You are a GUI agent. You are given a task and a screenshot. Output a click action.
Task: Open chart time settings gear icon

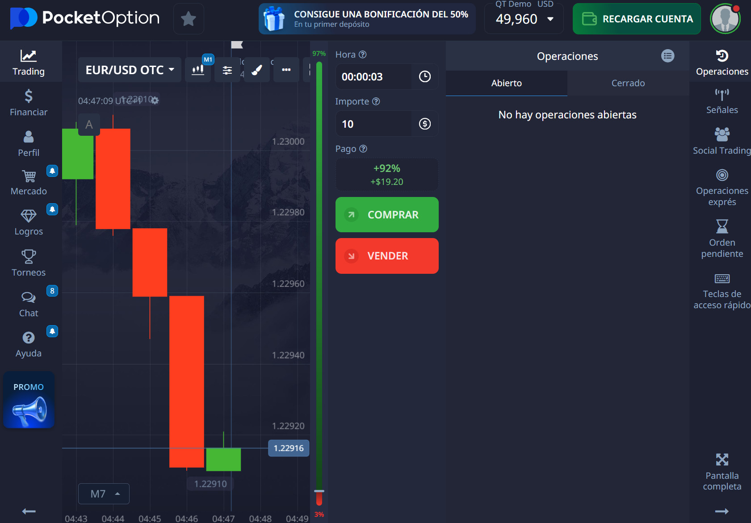155,100
